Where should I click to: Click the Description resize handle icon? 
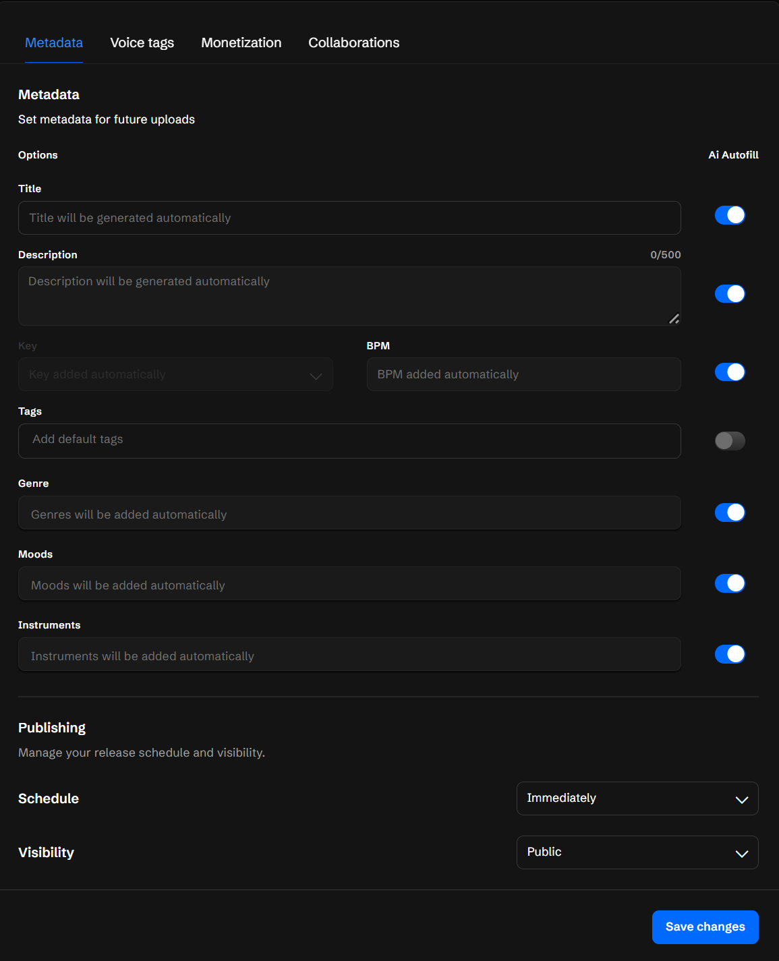click(x=674, y=319)
